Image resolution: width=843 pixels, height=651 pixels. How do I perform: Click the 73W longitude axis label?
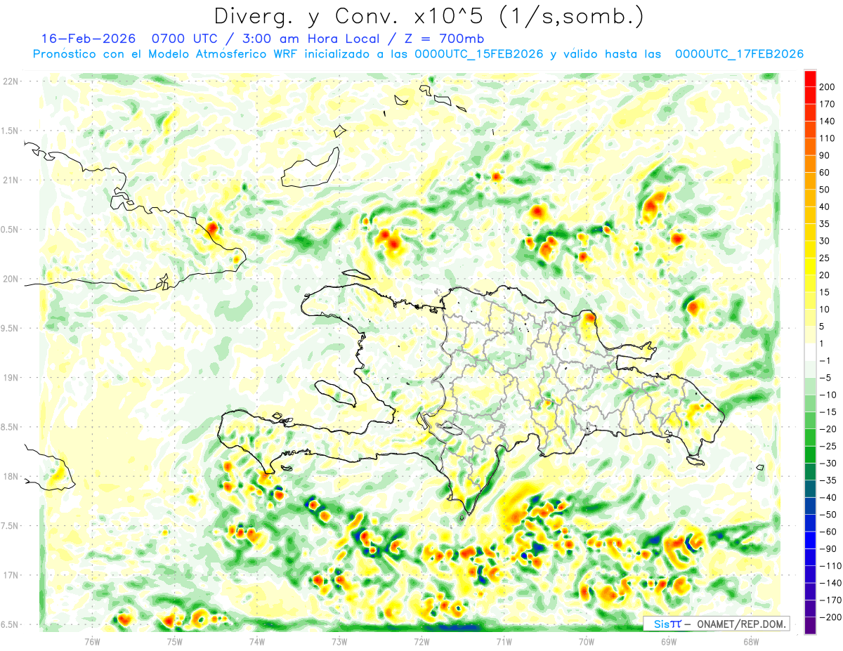pos(339,640)
